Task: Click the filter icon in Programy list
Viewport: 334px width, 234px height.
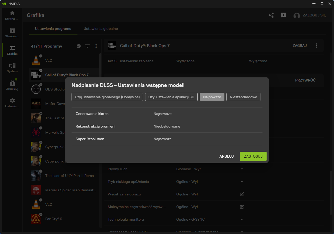Action: pyautogui.click(x=87, y=46)
